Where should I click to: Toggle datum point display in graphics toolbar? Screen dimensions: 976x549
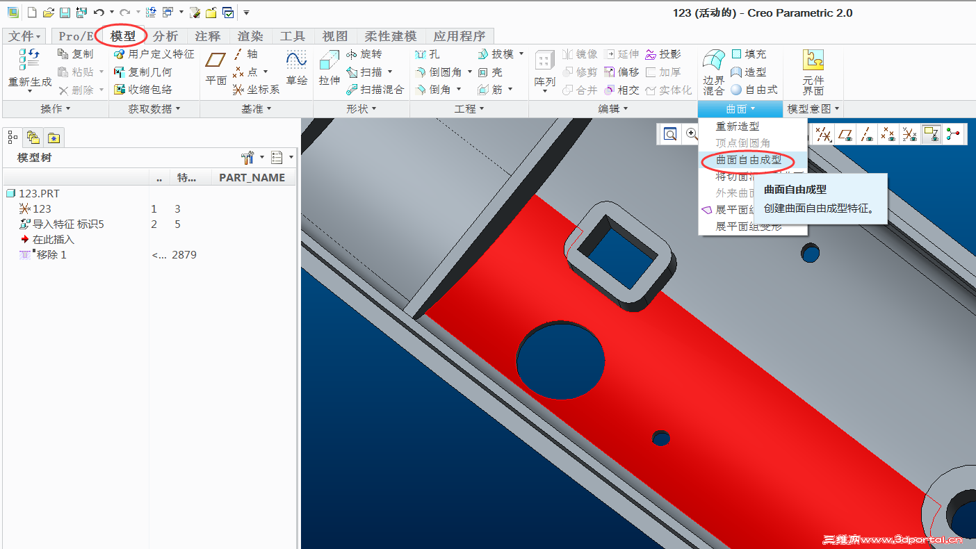pos(888,135)
